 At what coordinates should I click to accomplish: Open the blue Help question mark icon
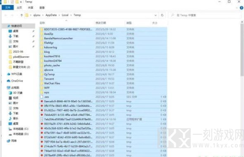(x=242, y=8)
